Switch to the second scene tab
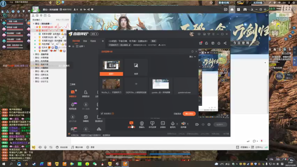This screenshot has width=297, height=167. pyautogui.click(x=85, y=41)
